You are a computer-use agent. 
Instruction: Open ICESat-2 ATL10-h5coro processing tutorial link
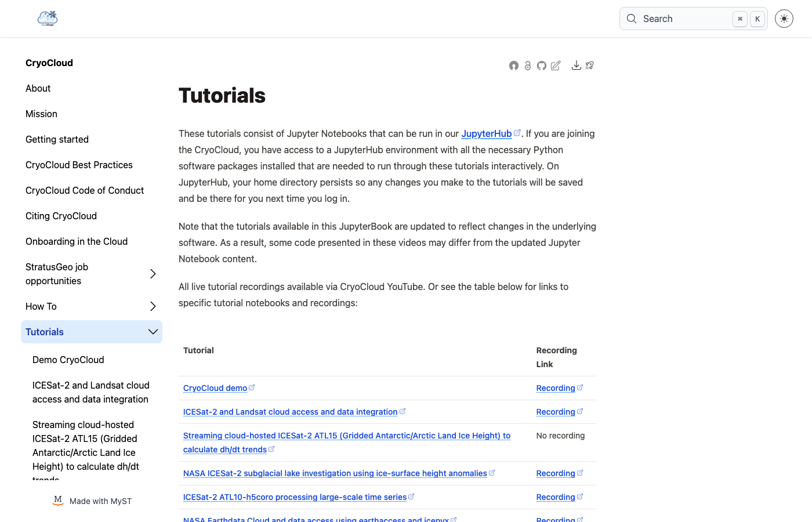[295, 497]
